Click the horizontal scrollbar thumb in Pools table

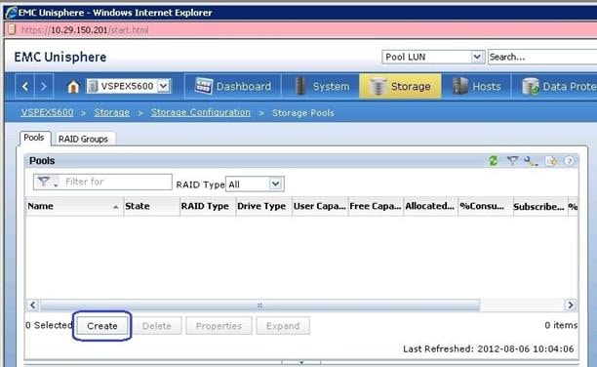[x=259, y=306]
